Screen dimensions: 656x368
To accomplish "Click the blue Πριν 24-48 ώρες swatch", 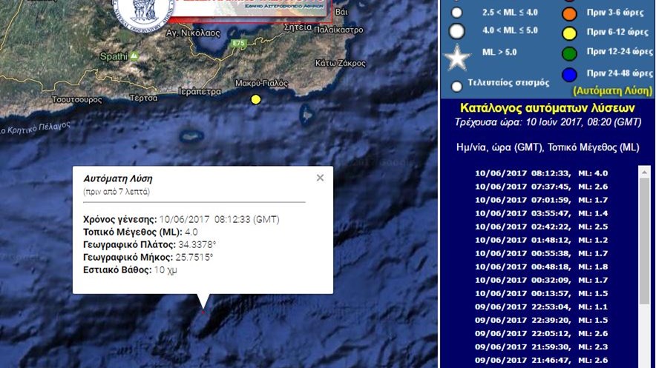I will [569, 75].
